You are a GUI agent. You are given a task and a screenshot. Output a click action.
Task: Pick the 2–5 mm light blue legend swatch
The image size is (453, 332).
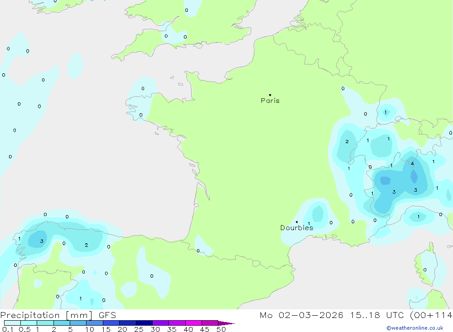pos(62,323)
